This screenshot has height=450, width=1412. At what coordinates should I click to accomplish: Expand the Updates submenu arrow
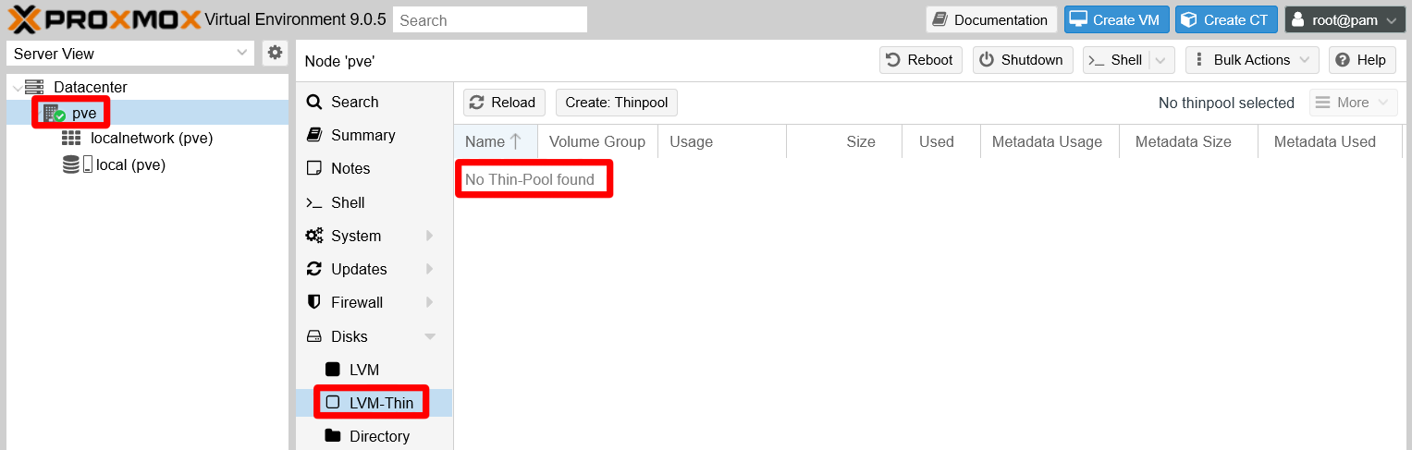pyautogui.click(x=430, y=269)
